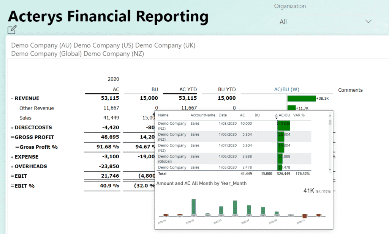Click the 41K KPI value on the chart
Screen dimensions: 389x234
[x=308, y=191]
